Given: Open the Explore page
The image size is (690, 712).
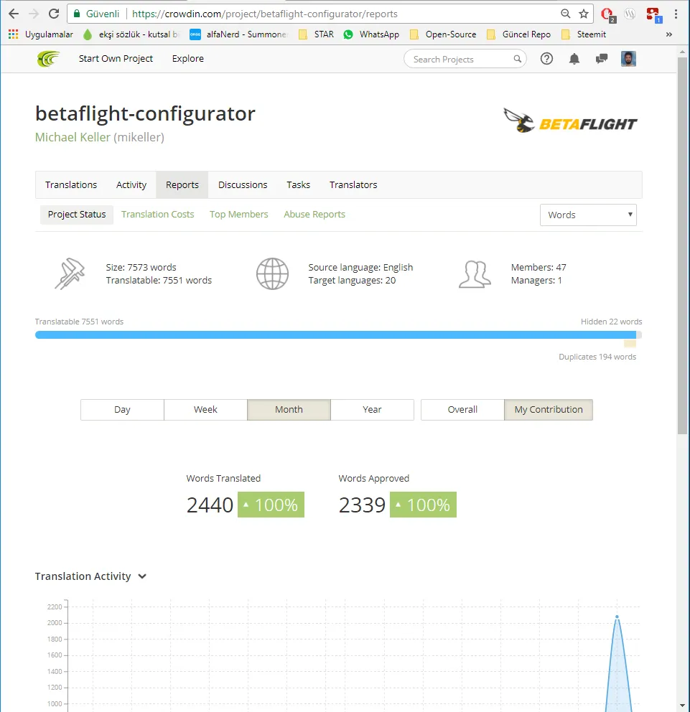Looking at the screenshot, I should coord(187,59).
